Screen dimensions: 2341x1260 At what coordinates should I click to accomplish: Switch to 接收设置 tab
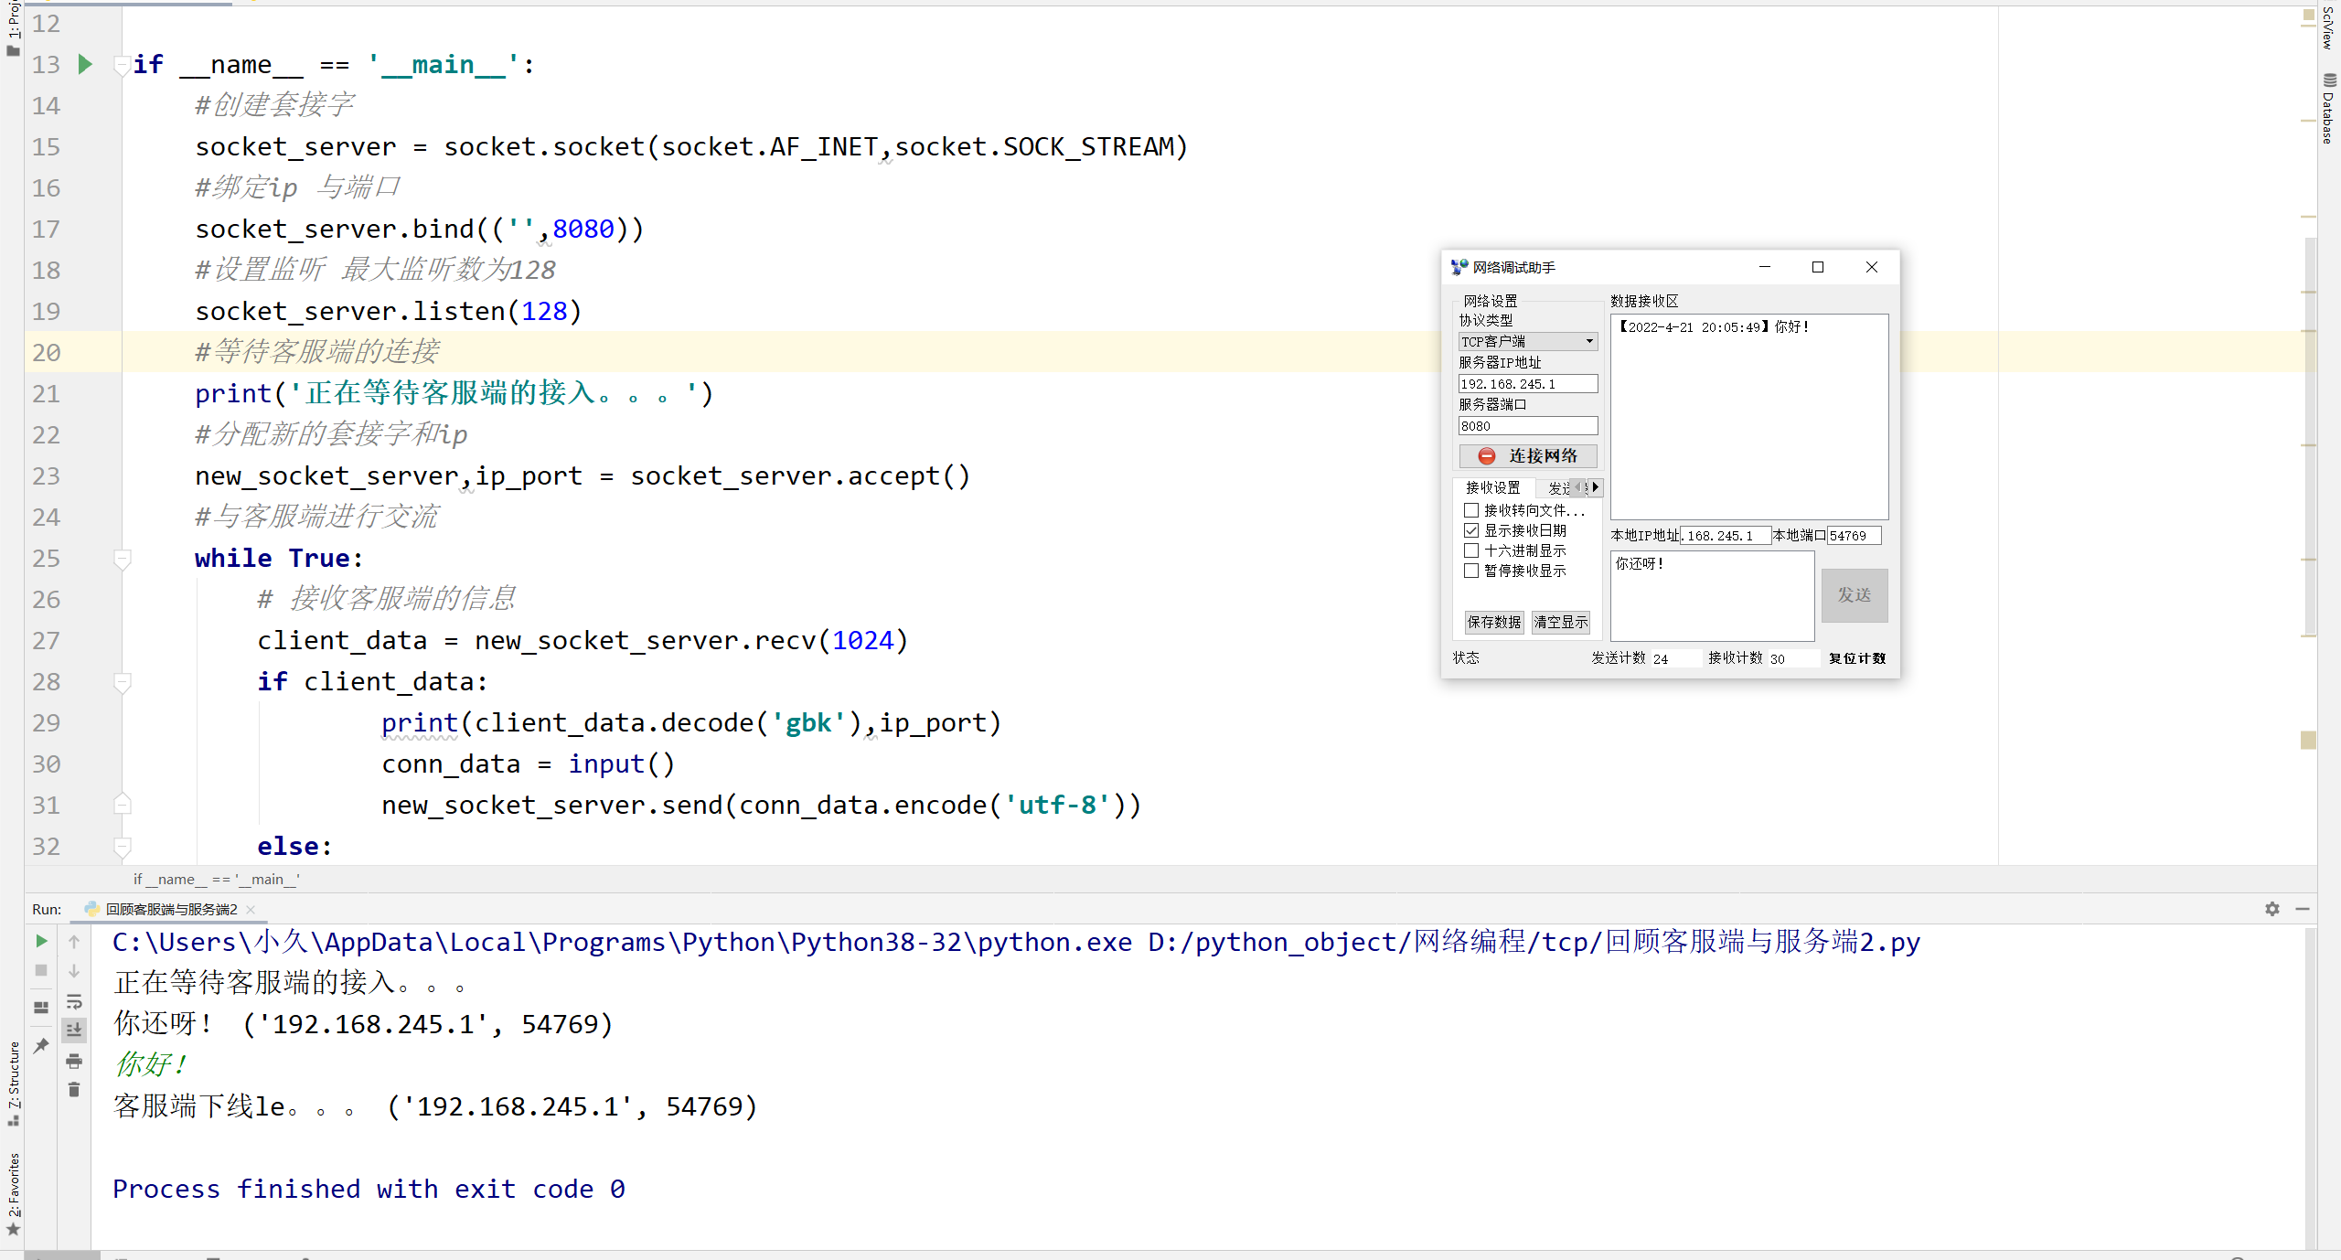1492,487
